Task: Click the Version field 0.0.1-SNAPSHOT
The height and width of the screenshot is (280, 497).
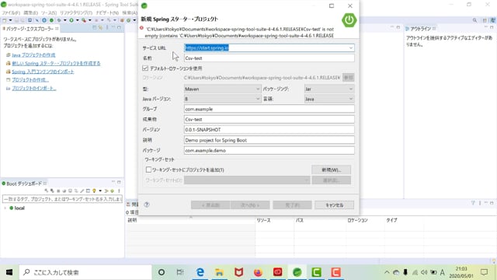Action: pos(269,130)
